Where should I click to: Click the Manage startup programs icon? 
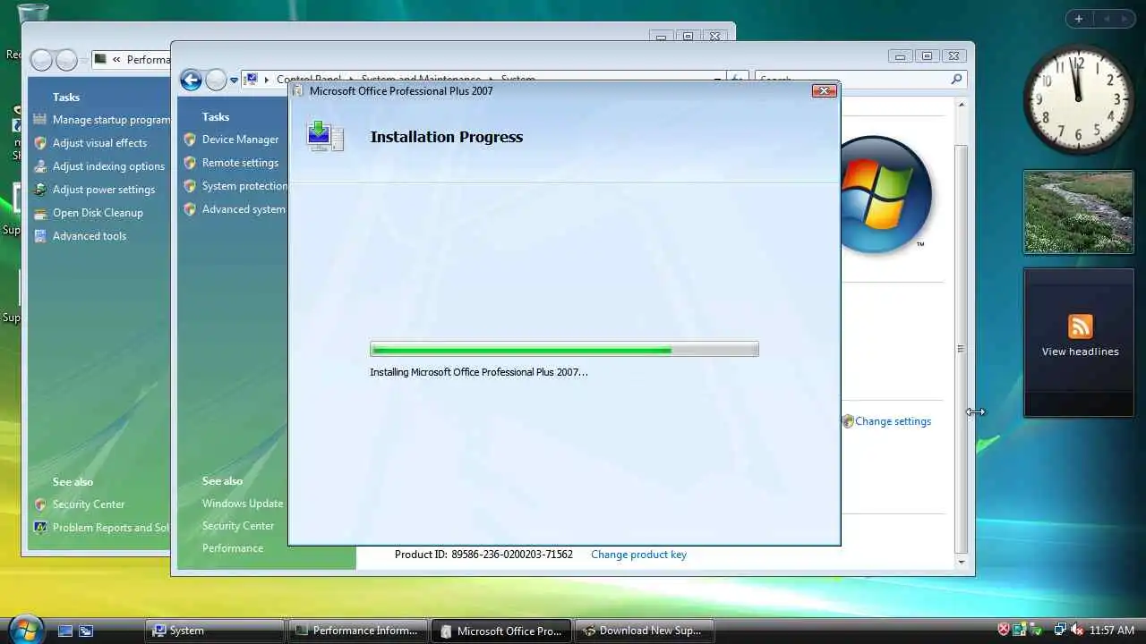[x=39, y=120]
